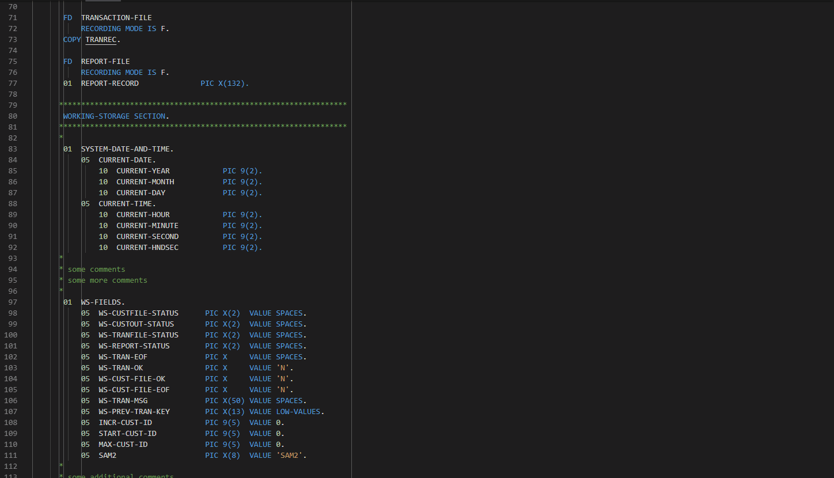
Task: Click the WS-TRAN-EOF field
Action: tap(123, 357)
